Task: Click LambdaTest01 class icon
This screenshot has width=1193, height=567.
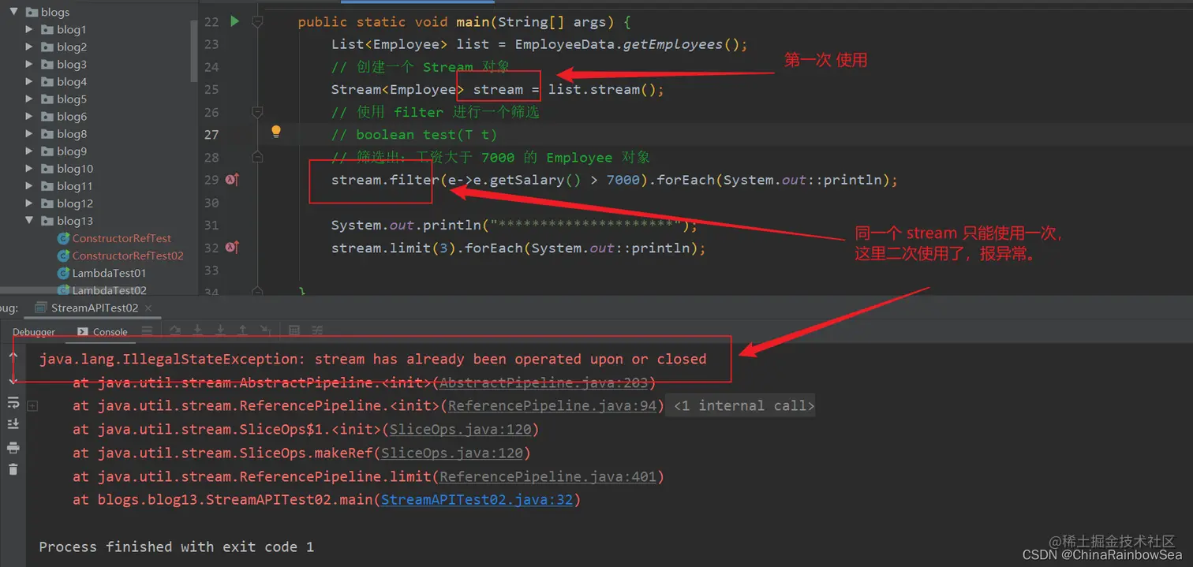Action: tap(63, 273)
